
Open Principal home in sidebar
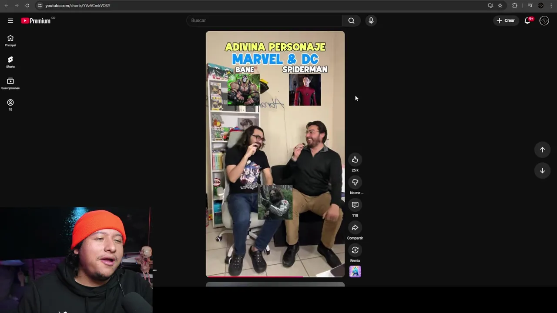[x=10, y=40]
